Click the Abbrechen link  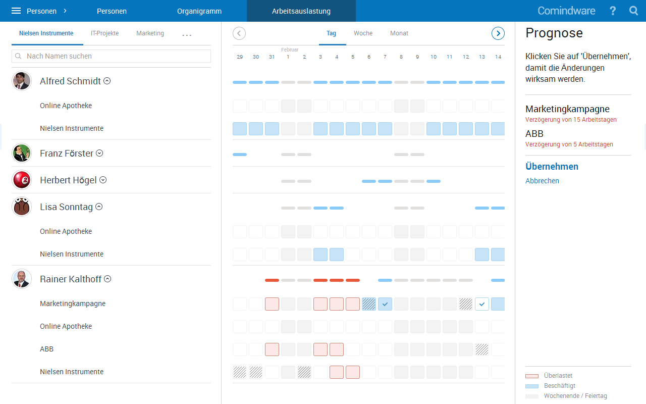coord(542,181)
